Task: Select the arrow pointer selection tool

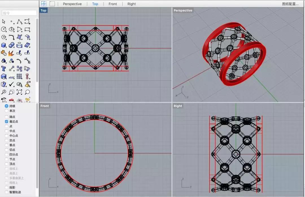Action: [4, 21]
